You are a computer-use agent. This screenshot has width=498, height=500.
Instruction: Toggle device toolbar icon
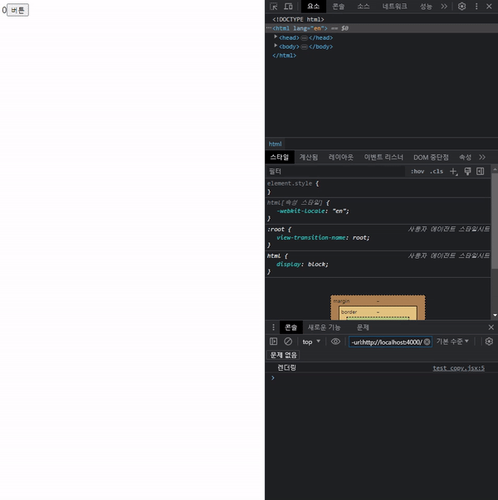[x=288, y=7]
